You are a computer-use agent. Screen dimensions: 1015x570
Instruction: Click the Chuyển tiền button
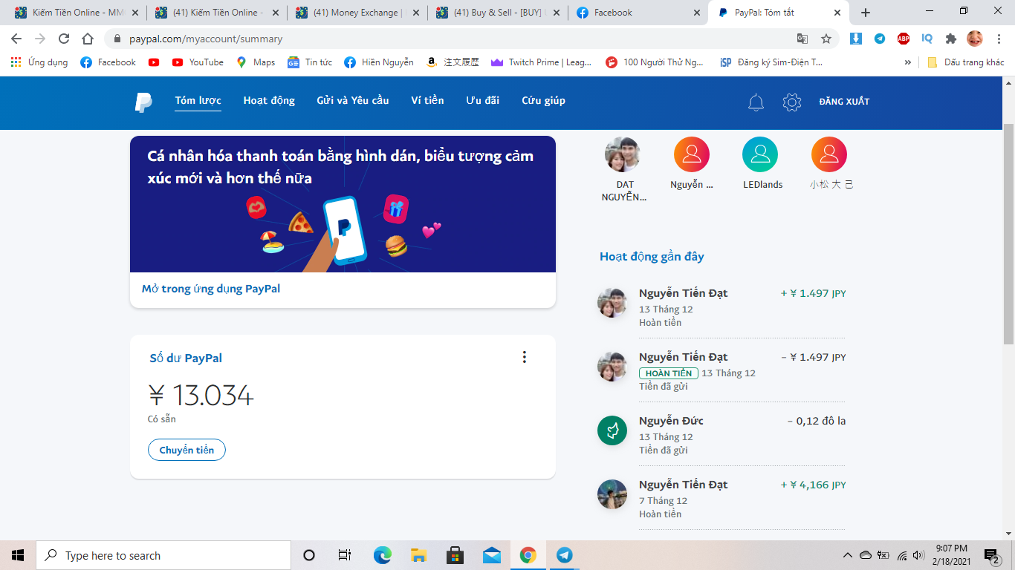[187, 450]
